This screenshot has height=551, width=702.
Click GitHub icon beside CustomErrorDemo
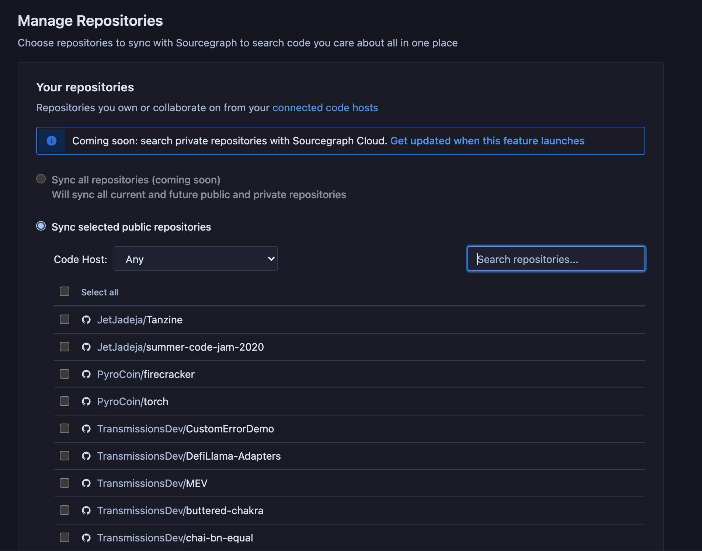pyautogui.click(x=86, y=429)
